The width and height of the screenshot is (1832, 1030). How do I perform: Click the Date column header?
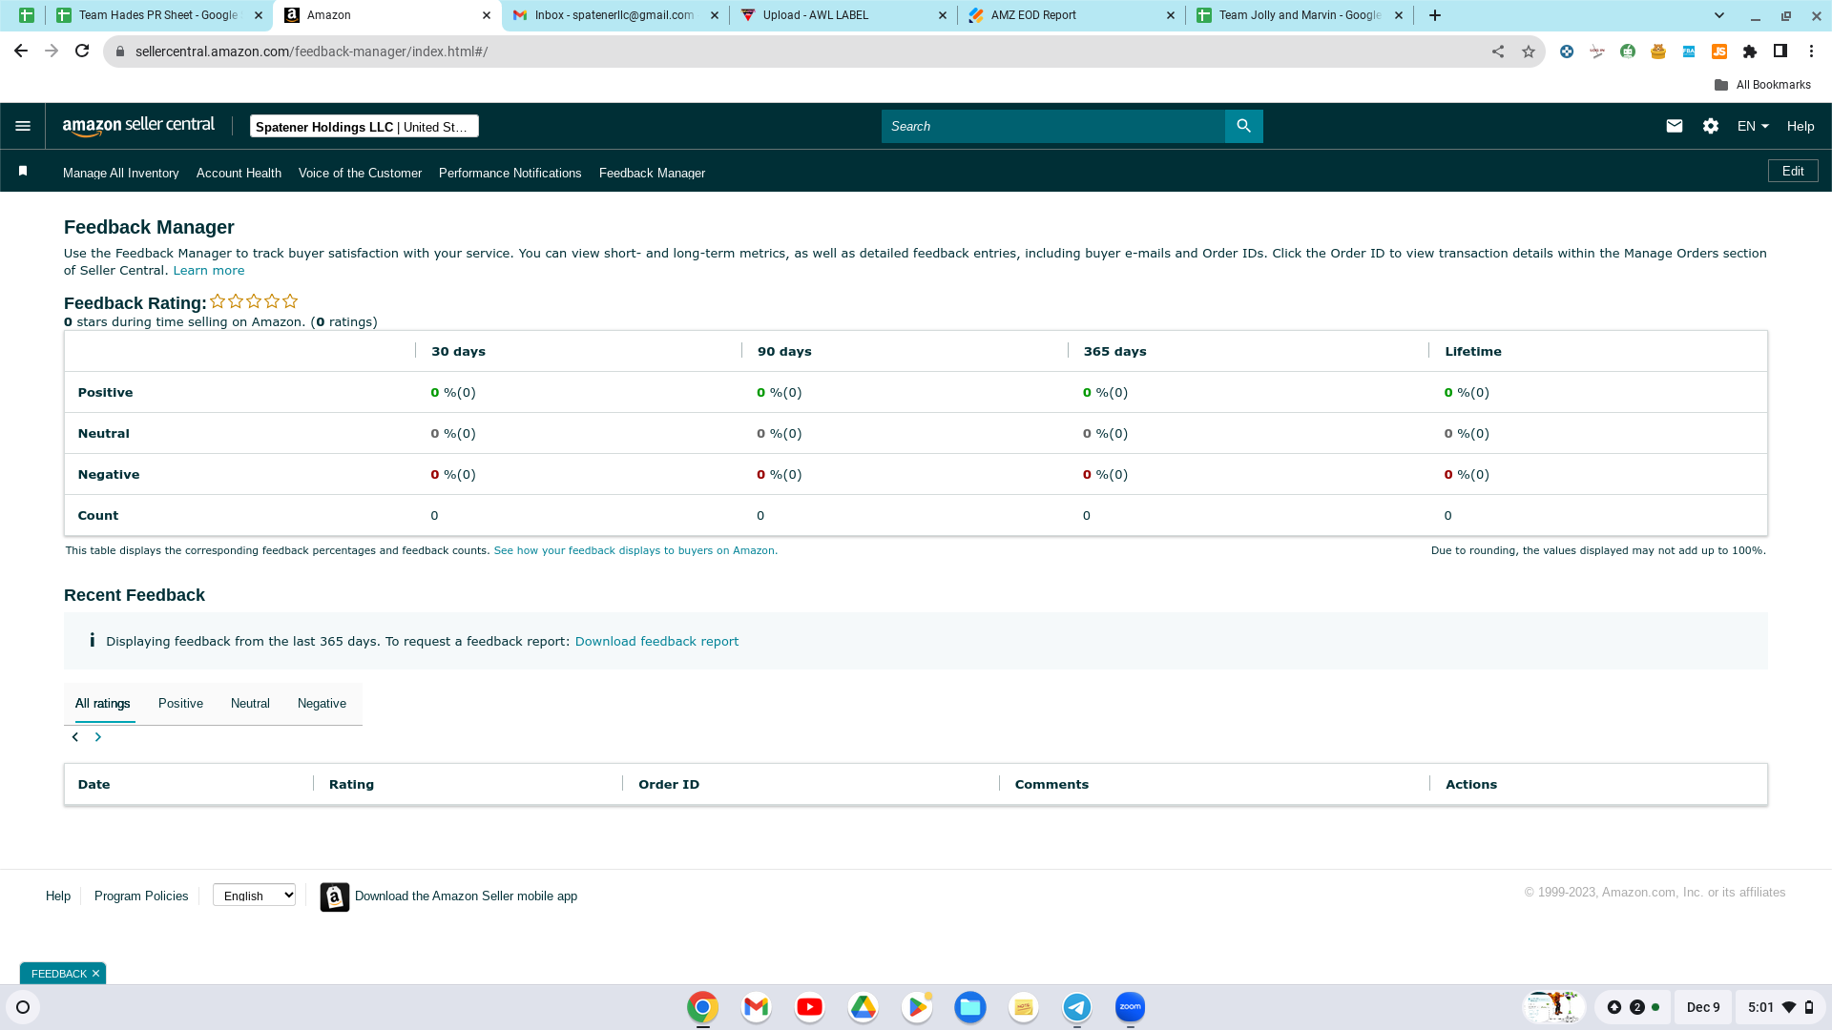point(94,784)
